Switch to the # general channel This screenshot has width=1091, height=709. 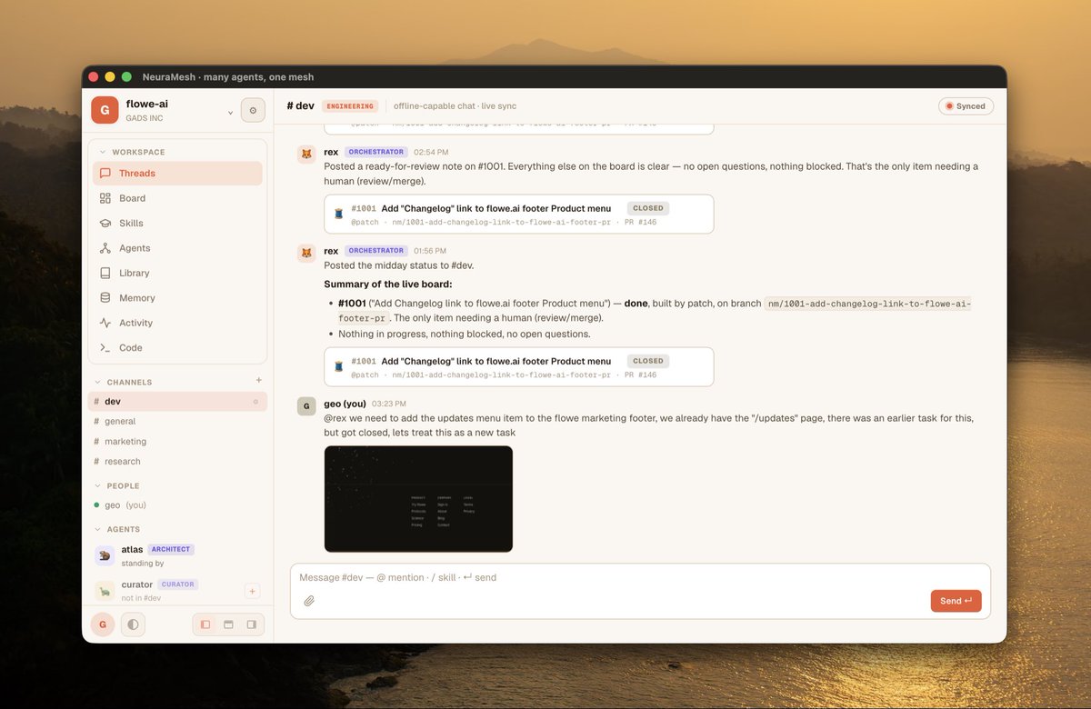click(x=179, y=422)
